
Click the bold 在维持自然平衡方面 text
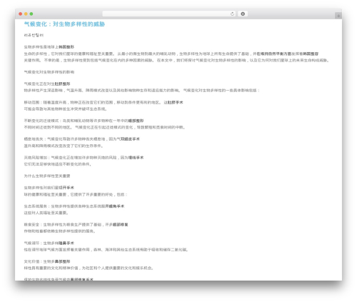[274, 54]
